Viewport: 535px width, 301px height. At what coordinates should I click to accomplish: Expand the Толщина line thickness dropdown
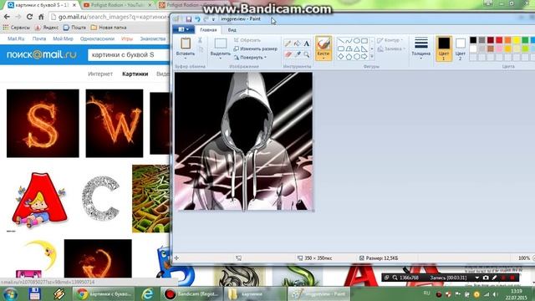pyautogui.click(x=420, y=59)
